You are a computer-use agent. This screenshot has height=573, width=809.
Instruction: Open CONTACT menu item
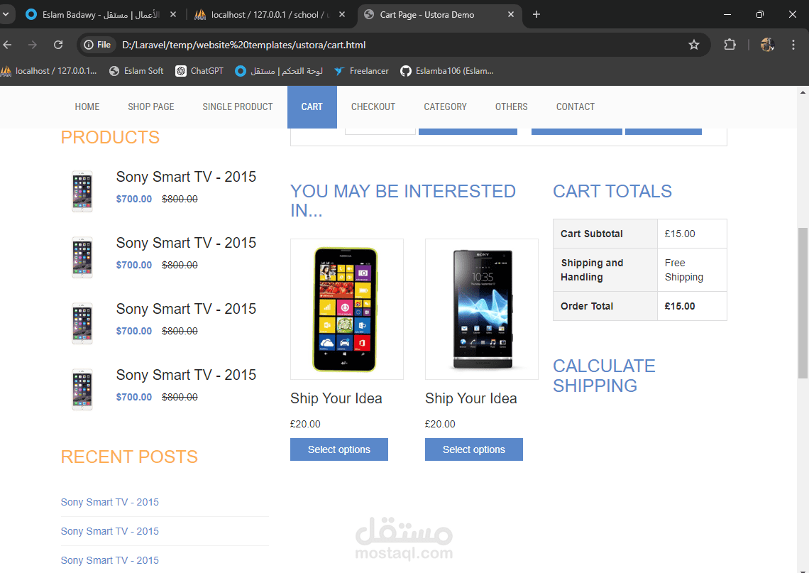tap(576, 107)
